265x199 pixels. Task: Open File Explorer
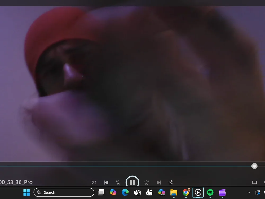tap(174, 192)
